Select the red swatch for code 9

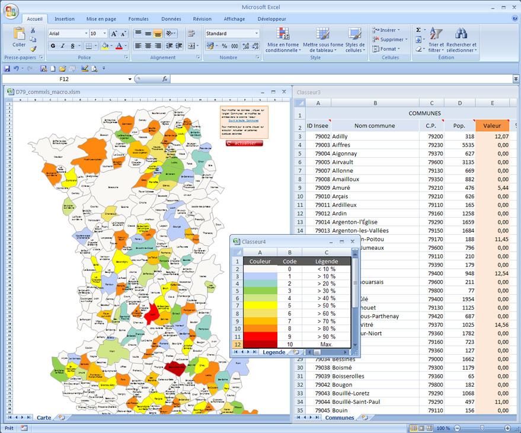260,336
